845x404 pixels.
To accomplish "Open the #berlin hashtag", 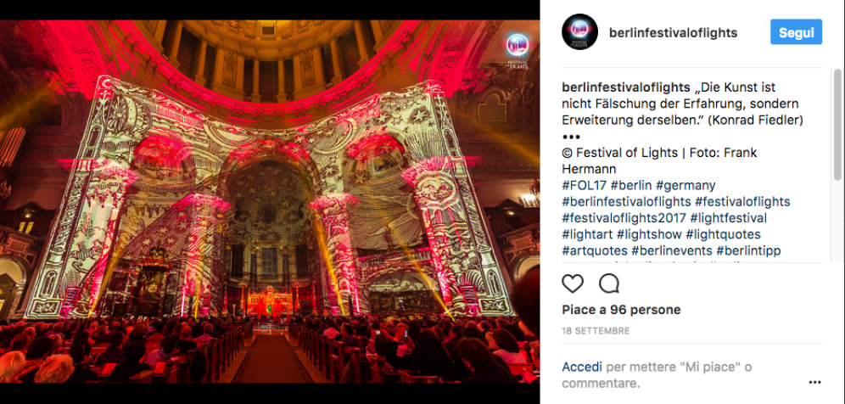I will [x=631, y=186].
